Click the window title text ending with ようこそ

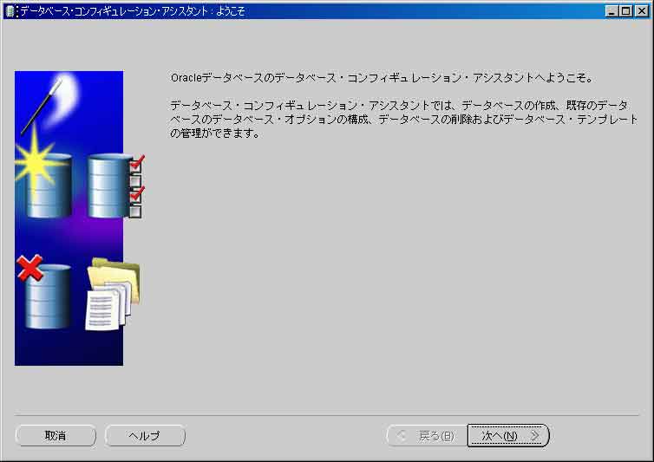coord(133,11)
